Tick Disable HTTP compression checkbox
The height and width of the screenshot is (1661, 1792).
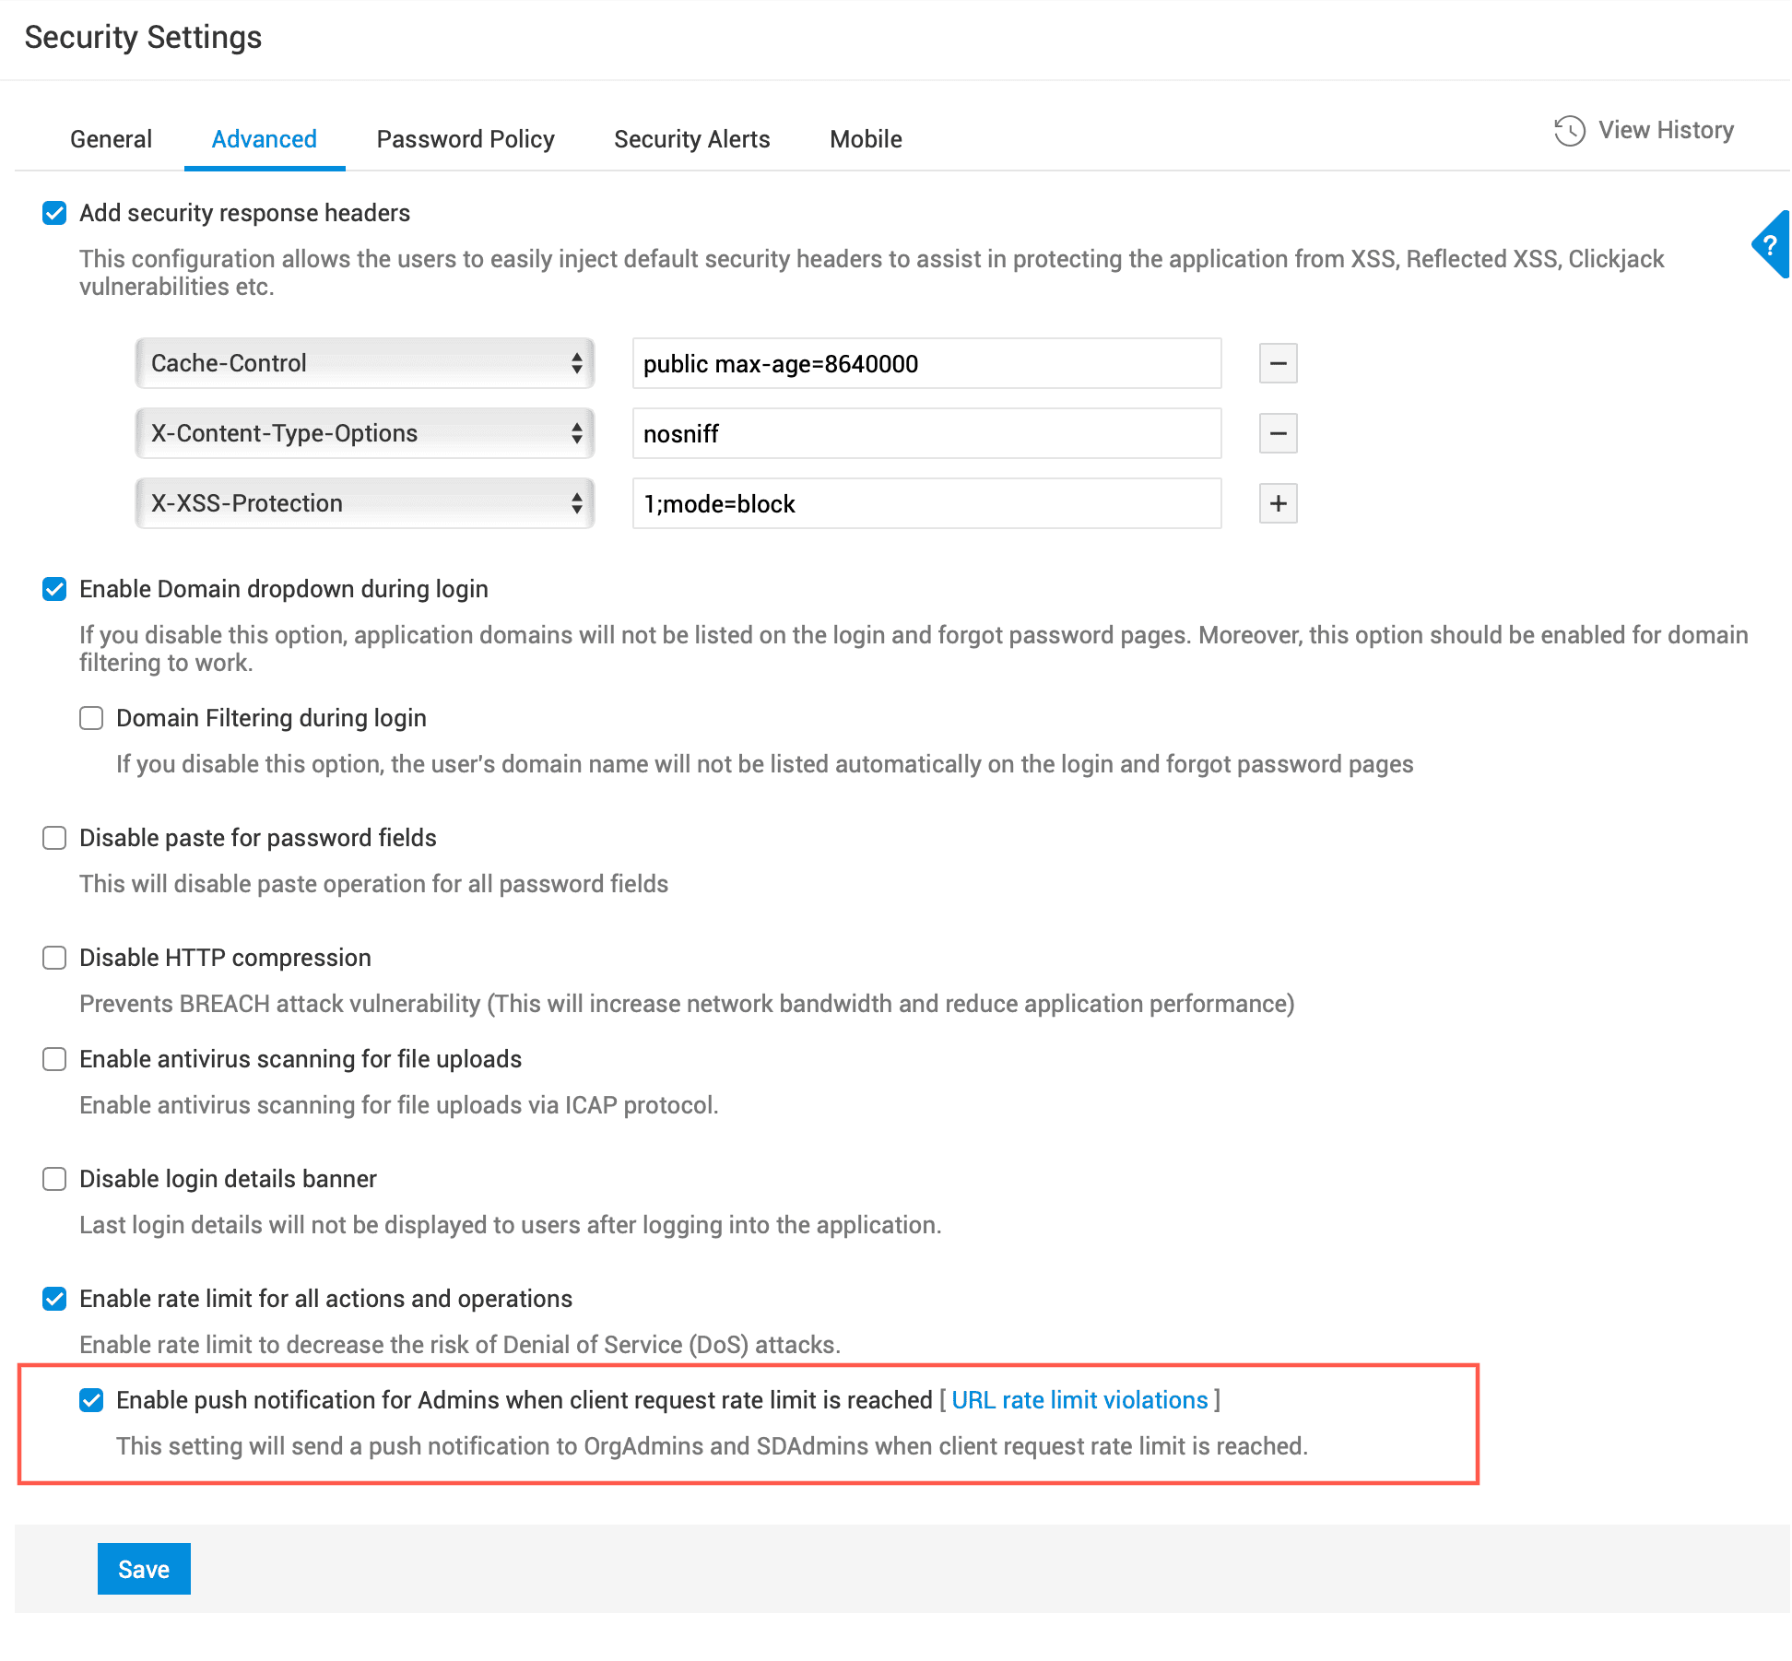coord(54,958)
